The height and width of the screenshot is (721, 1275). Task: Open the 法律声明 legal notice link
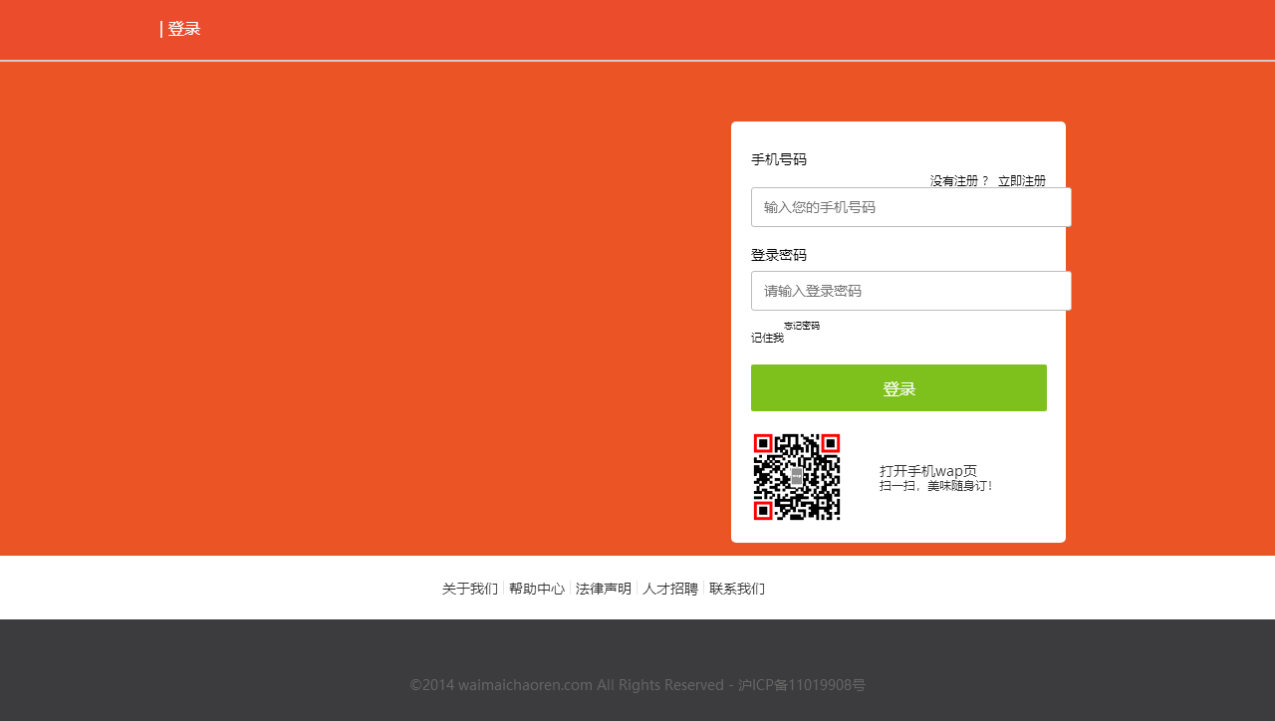click(604, 589)
